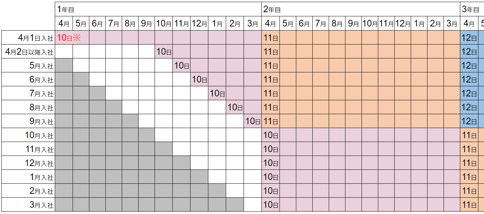Click pink 10日 cell in 12月入社 row
Viewport: 484px width, 214px height.
[270, 163]
